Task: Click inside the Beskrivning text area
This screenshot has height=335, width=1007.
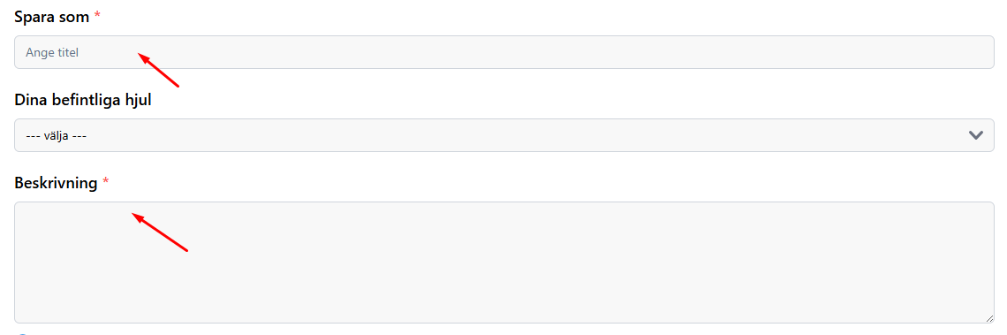Action: click(504, 263)
